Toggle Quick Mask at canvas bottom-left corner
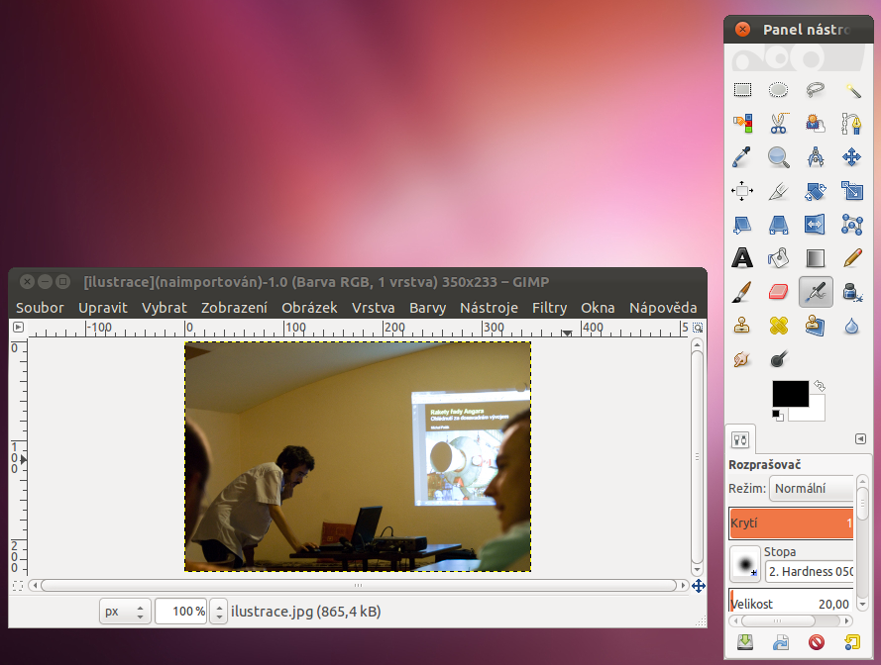The image size is (881, 665). coord(17,586)
